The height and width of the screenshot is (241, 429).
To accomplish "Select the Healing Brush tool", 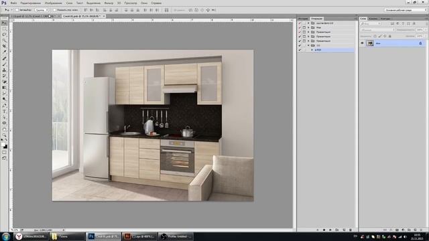I will point(4,58).
